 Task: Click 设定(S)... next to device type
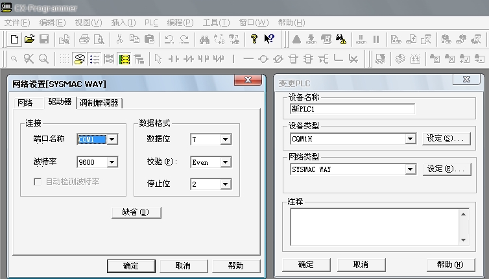tap(446, 138)
